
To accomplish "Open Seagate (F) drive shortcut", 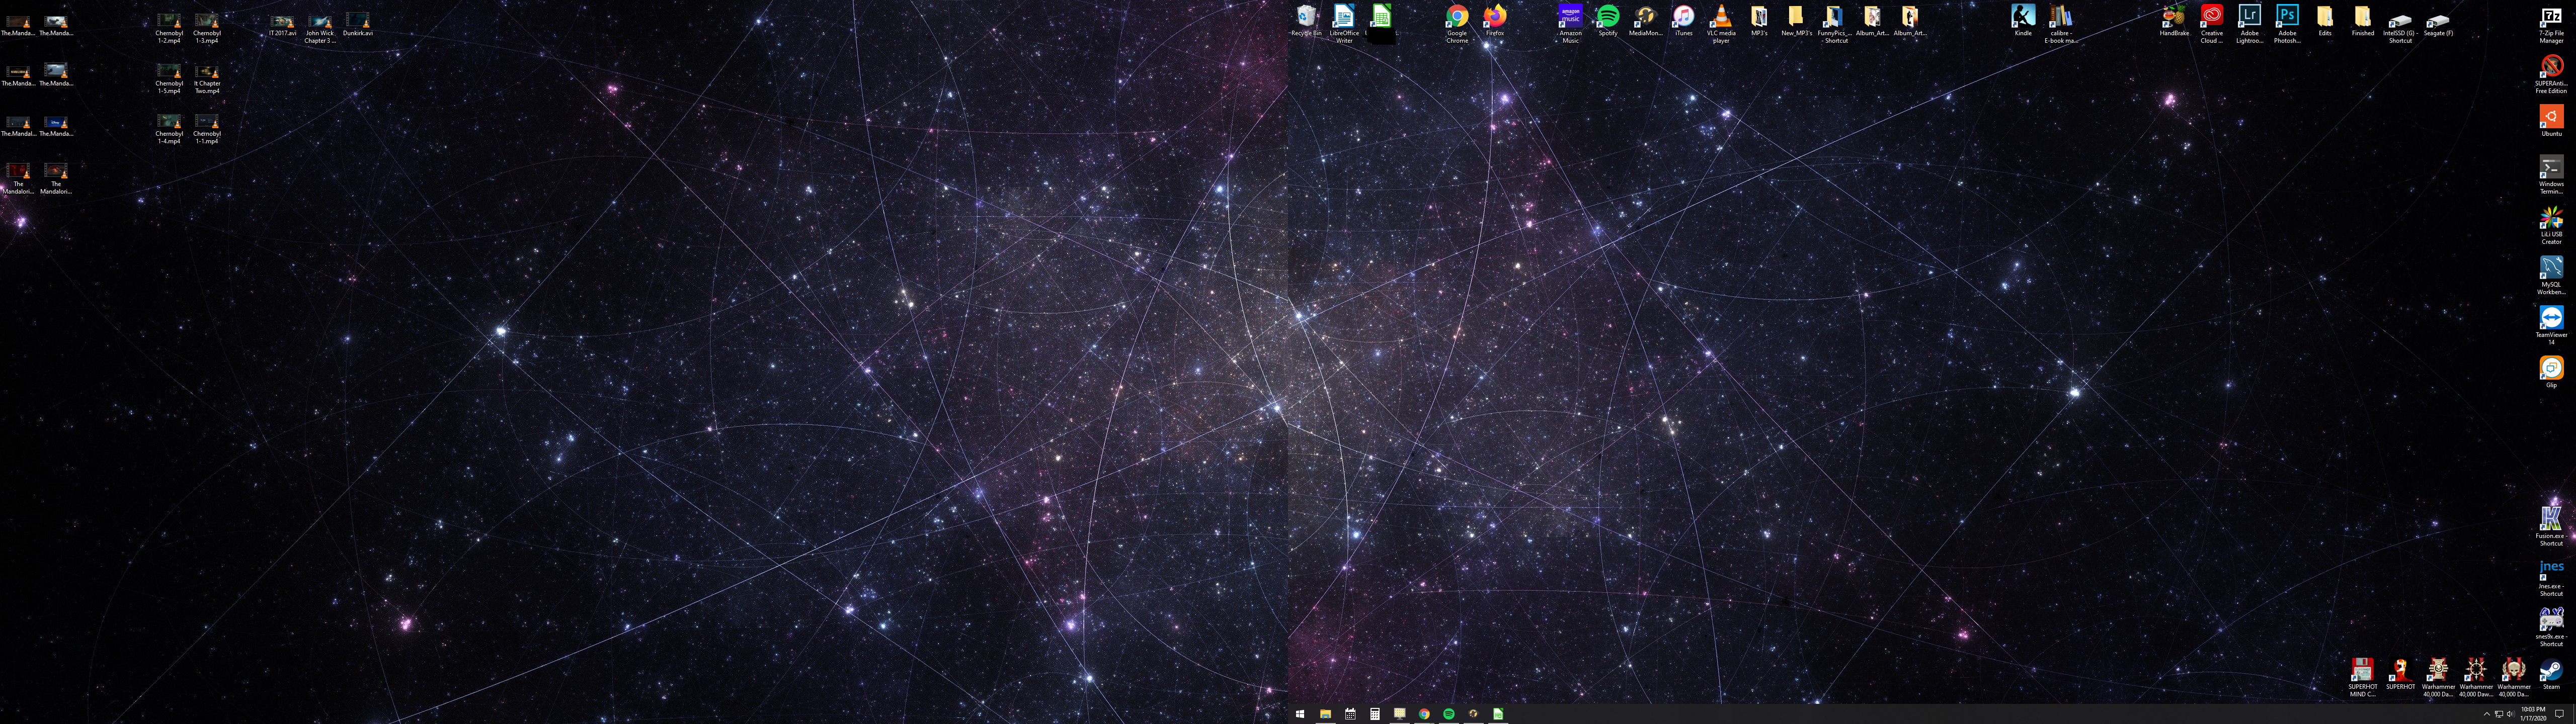I will 2438,24.
